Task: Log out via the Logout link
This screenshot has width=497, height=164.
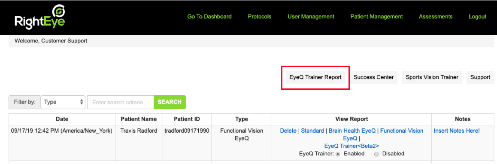Action: pyautogui.click(x=478, y=16)
